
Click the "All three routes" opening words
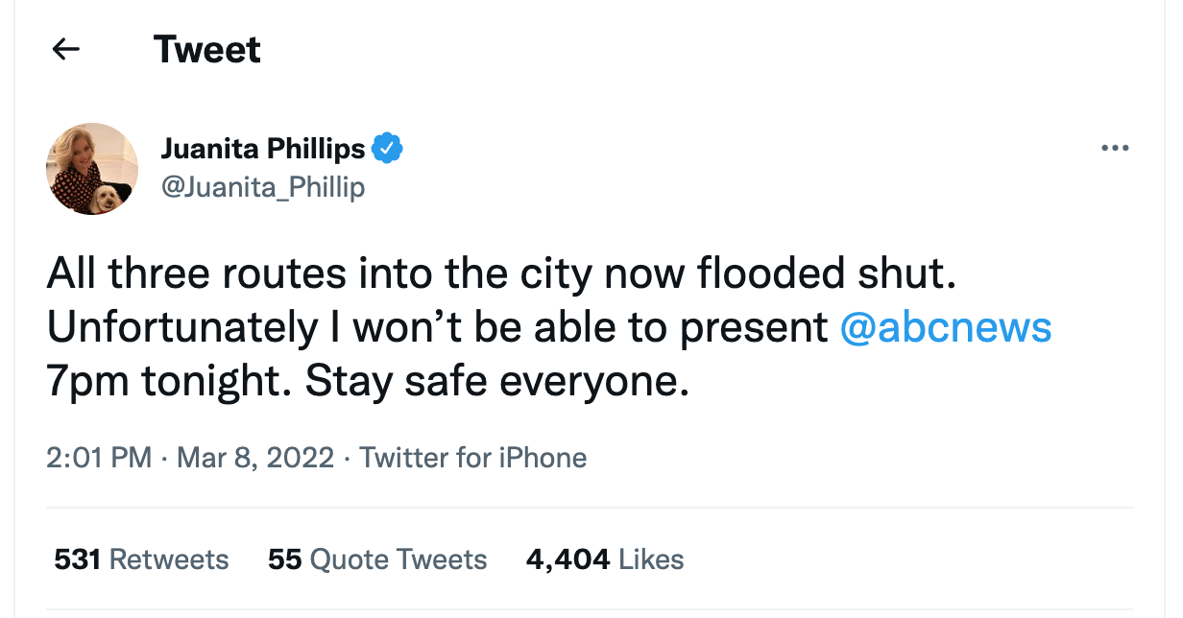pos(170,274)
